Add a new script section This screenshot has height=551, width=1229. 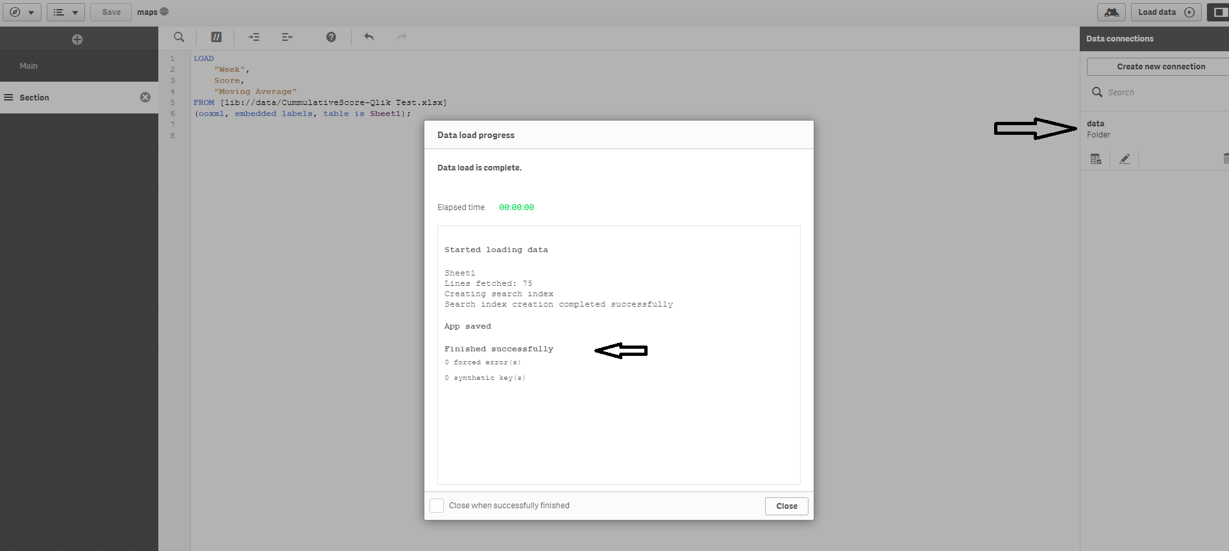point(77,40)
